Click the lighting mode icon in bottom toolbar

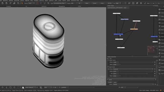click(x=23, y=87)
